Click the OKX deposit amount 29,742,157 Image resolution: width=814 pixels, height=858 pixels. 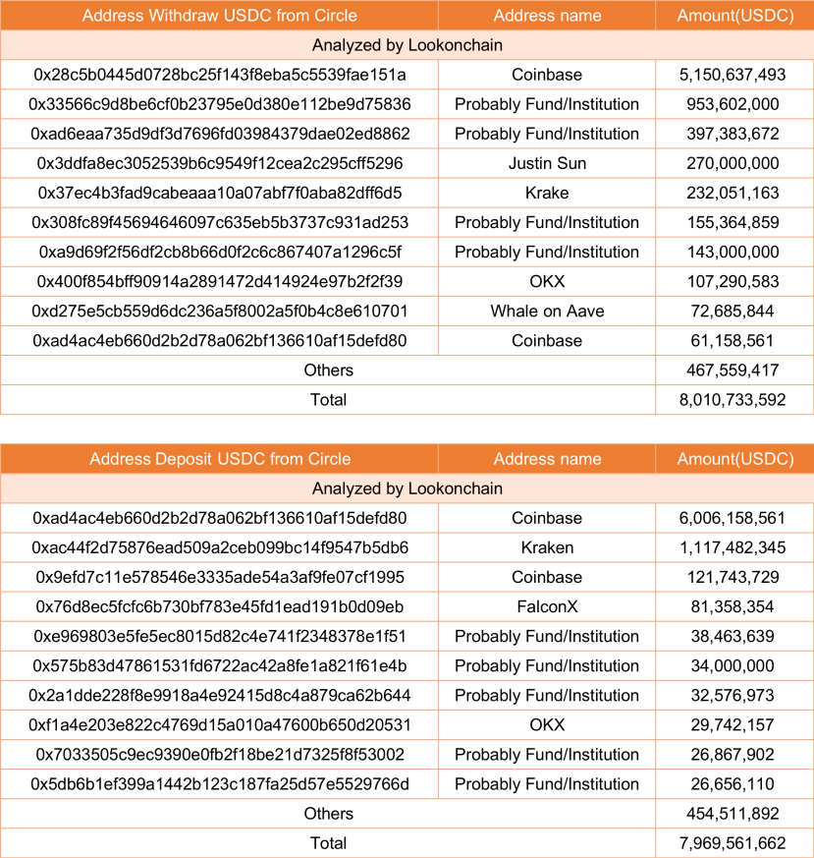[733, 724]
